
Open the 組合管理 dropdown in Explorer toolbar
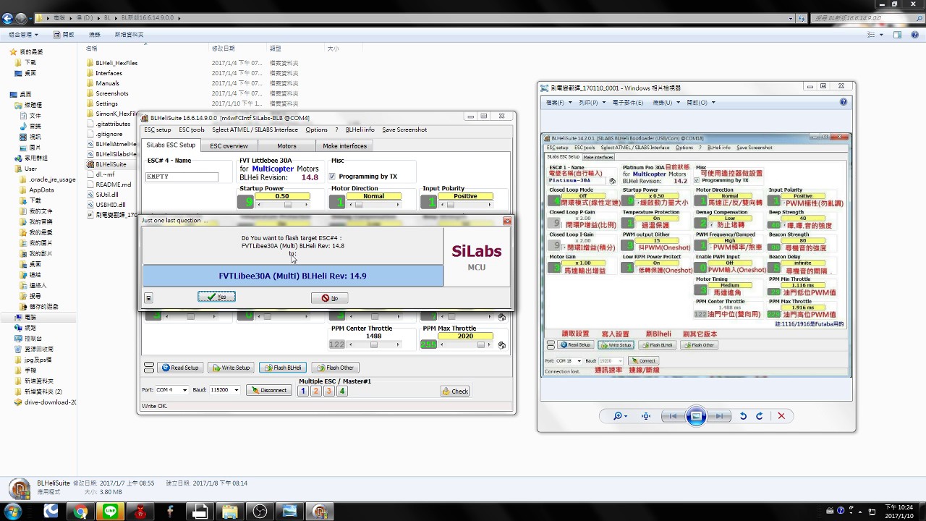[24, 35]
